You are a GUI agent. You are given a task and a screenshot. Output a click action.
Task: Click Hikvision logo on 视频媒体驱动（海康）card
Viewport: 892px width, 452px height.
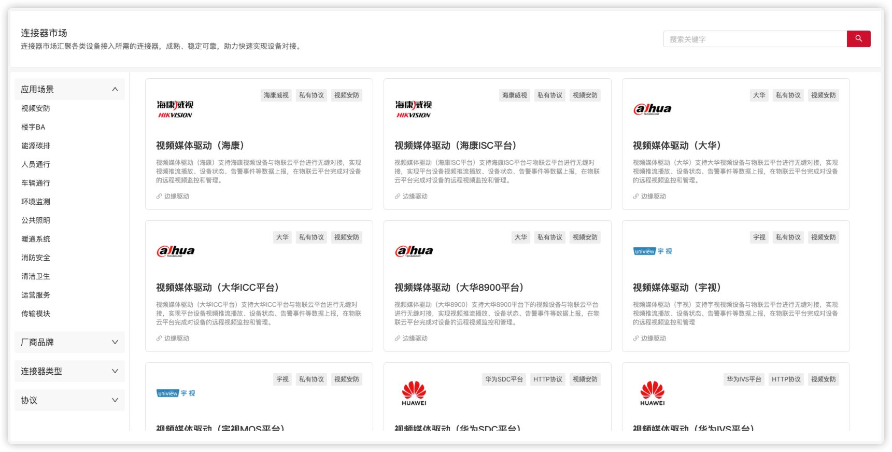click(175, 109)
